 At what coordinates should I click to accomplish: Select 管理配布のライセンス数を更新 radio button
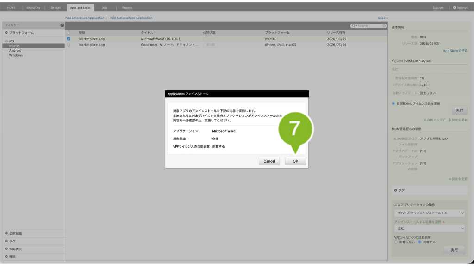(x=393, y=103)
